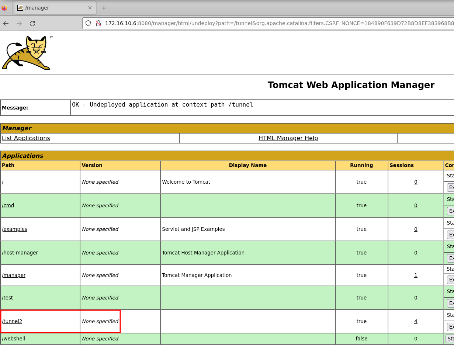
Task: Click the insecure connection lock icon
Action: pos(98,23)
